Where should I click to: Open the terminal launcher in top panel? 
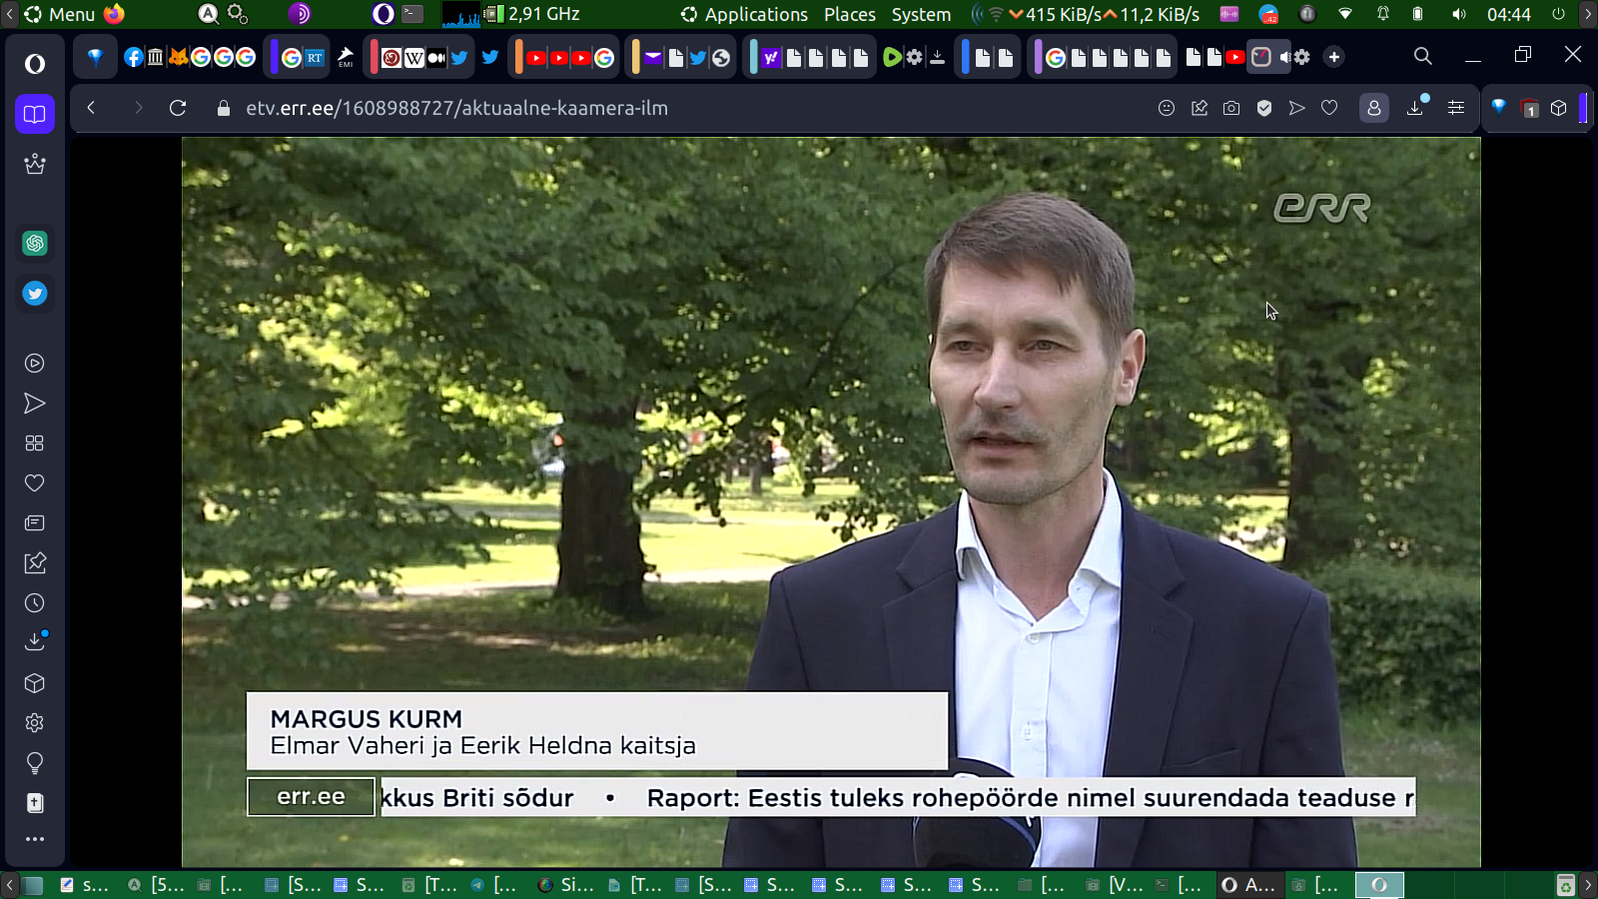412,14
